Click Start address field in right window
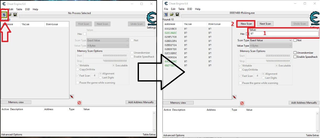This screenshot has height=138, width=320. point(268,56)
